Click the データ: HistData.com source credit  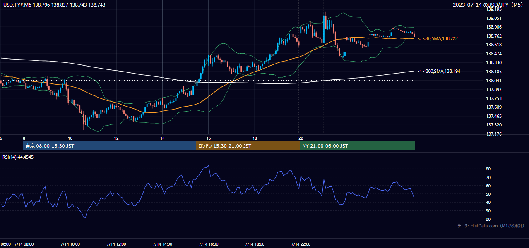pyautogui.click(x=491, y=226)
